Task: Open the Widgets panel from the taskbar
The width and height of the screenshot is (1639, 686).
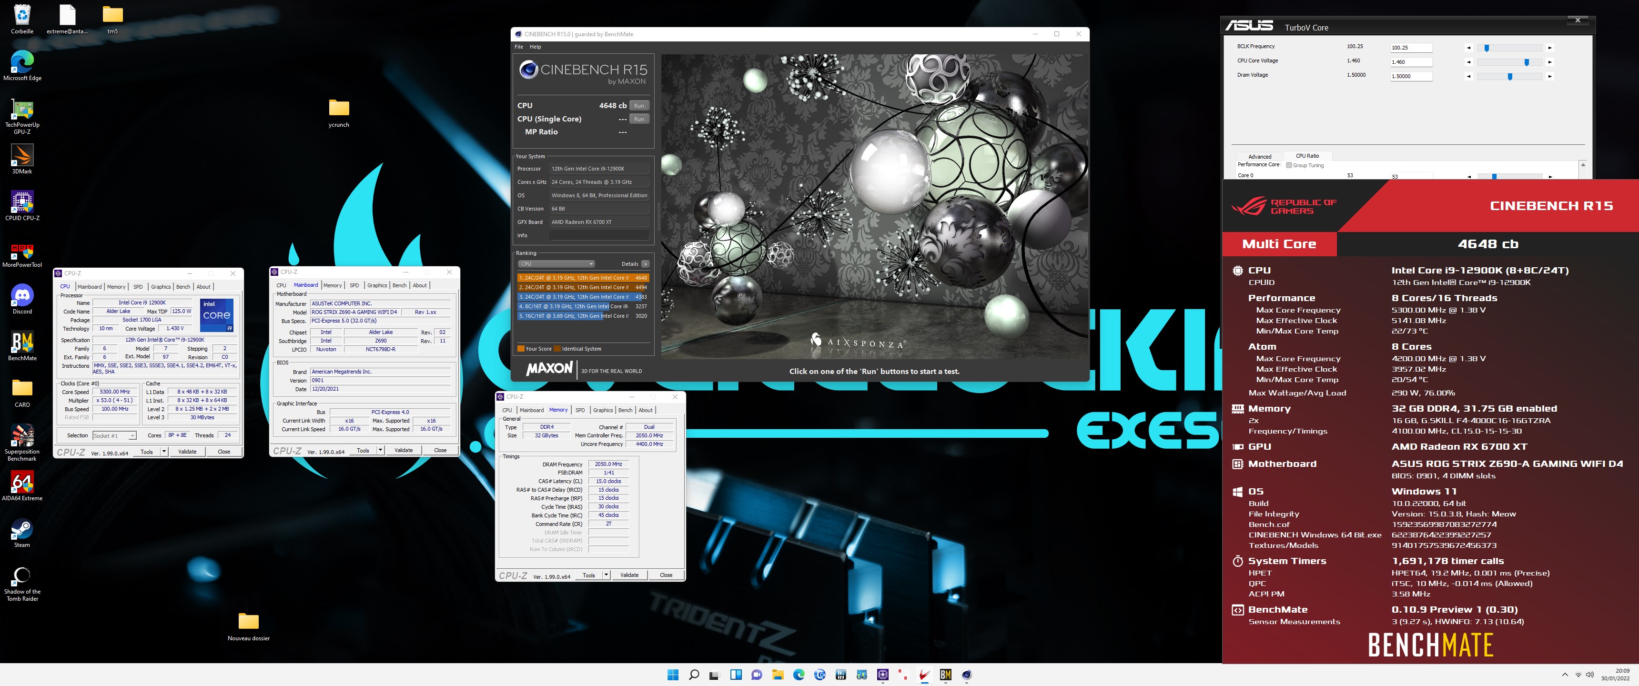Action: [736, 675]
